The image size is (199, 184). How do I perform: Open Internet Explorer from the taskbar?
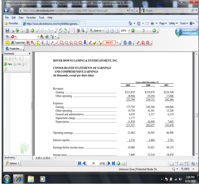click(x=18, y=179)
